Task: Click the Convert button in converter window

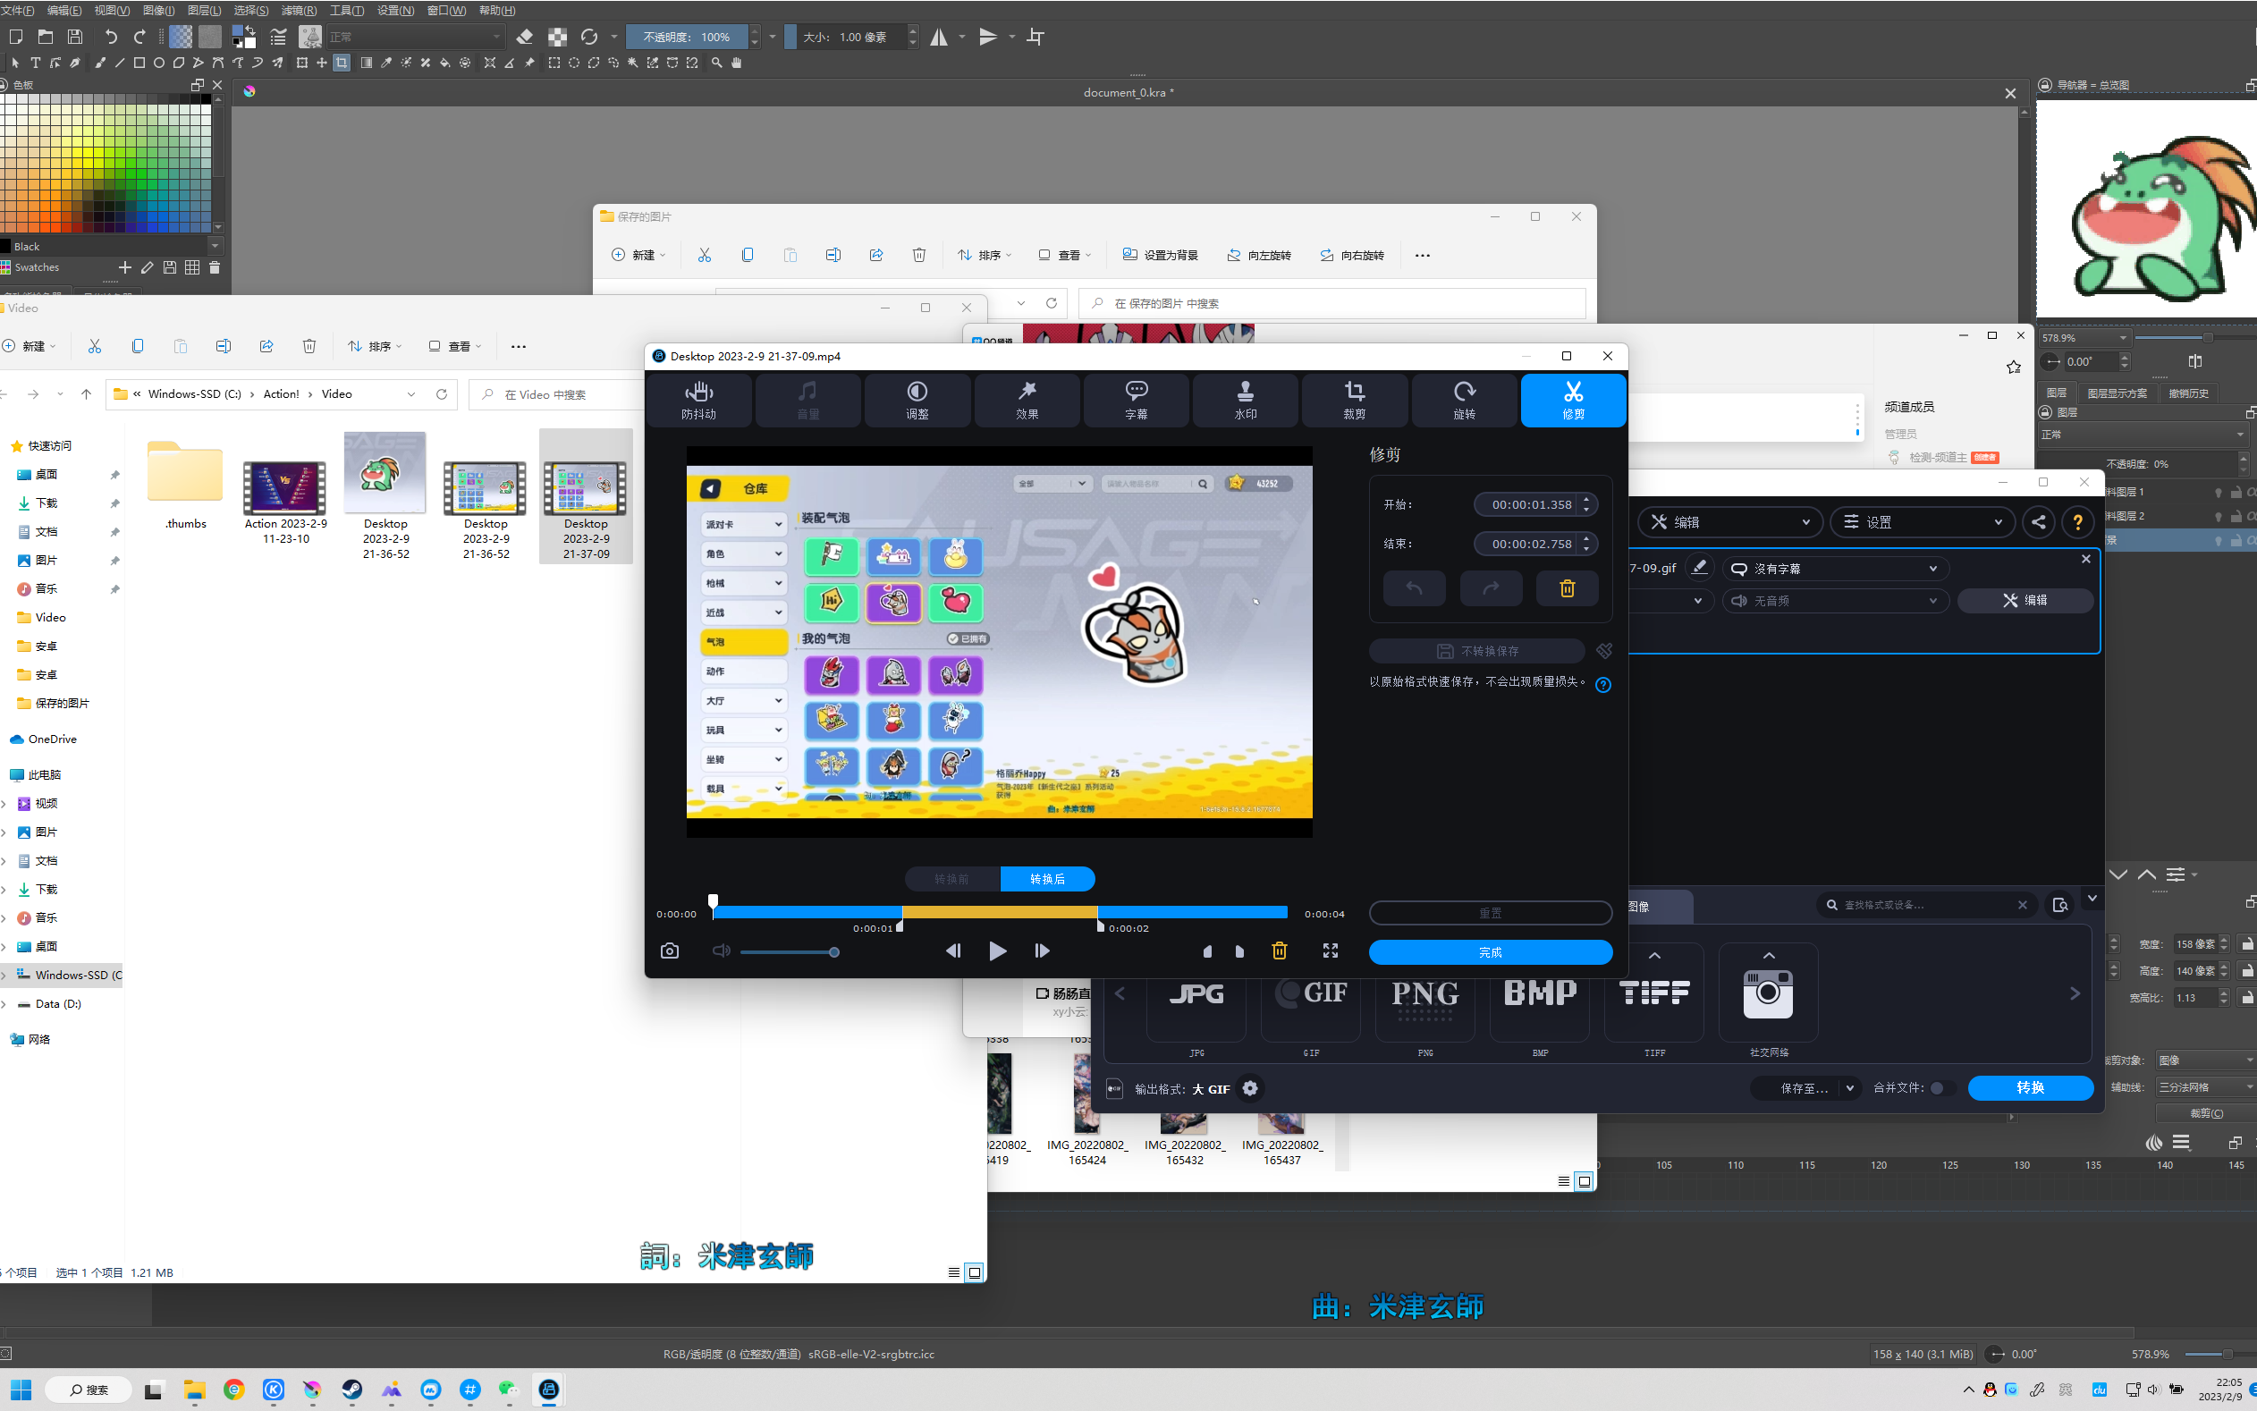Action: (x=2030, y=1088)
